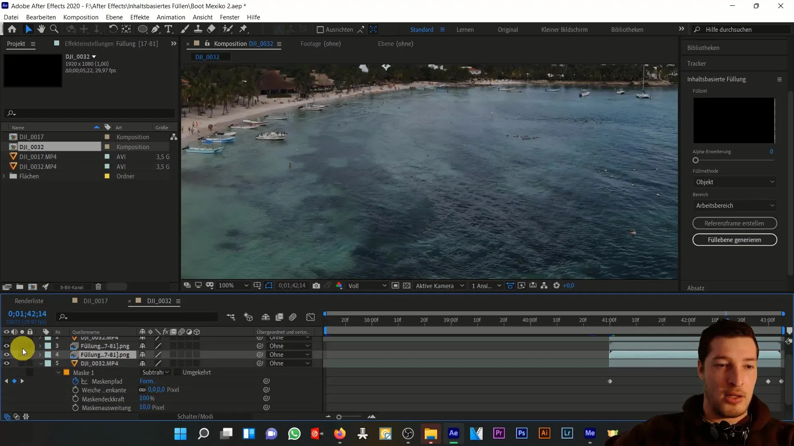Reset exposure with the circular icon
Image resolution: width=794 pixels, height=446 pixels.
click(557, 286)
